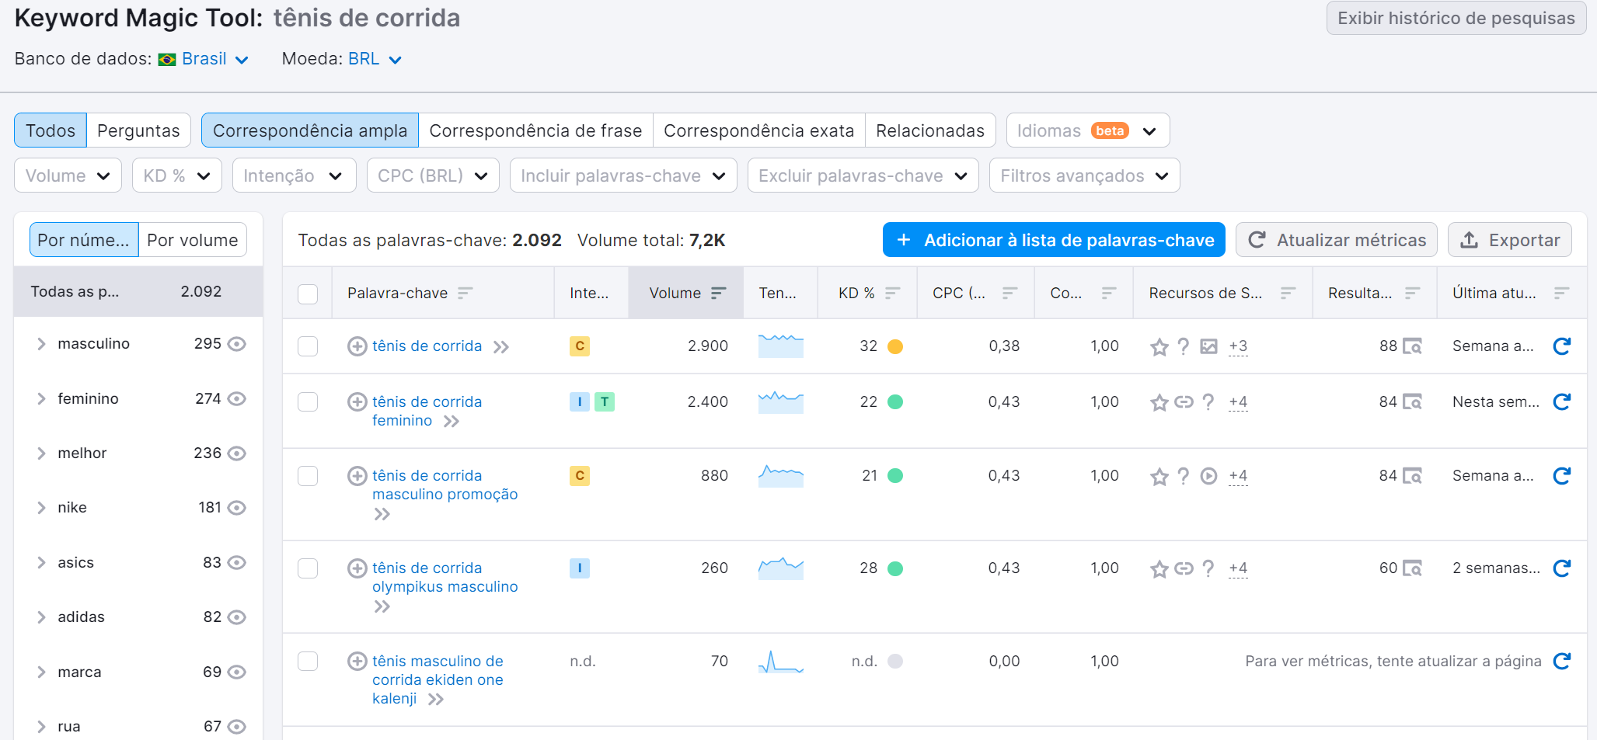Viewport: 1597px width, 740px height.
Task: Open the Filtros avançados dropdown
Action: (1083, 175)
